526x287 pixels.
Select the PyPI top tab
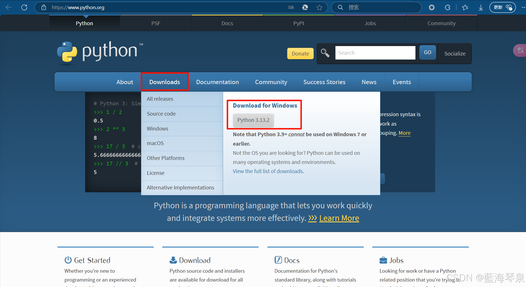299,23
